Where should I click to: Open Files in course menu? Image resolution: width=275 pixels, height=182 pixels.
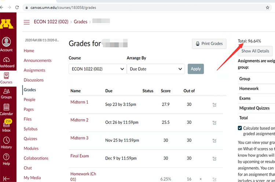click(28, 119)
